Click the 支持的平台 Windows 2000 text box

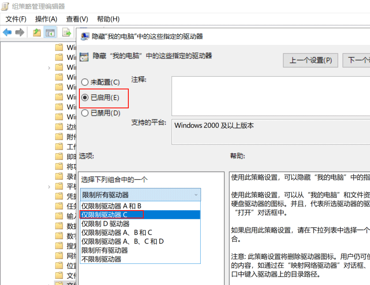pyautogui.click(x=271, y=132)
